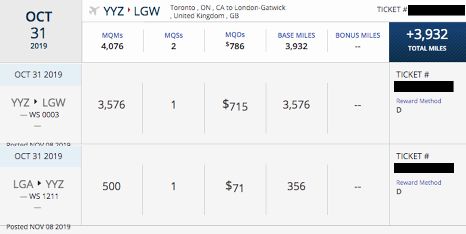Select the BONUS MILES column header

[x=357, y=35]
